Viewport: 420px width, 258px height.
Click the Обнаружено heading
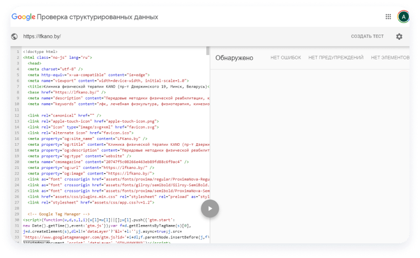click(234, 58)
